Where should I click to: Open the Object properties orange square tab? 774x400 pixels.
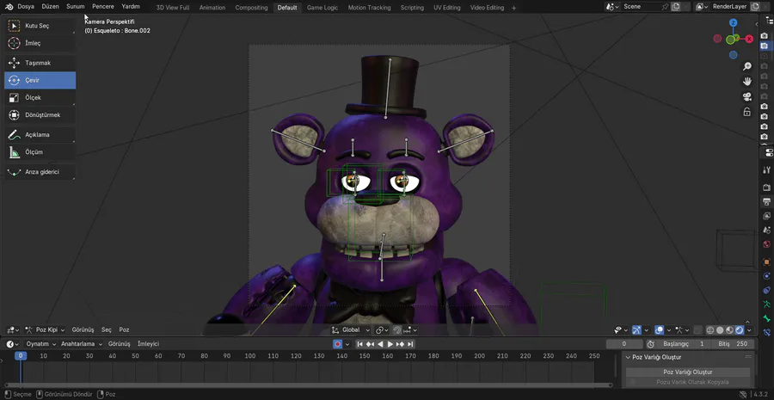coord(766,262)
